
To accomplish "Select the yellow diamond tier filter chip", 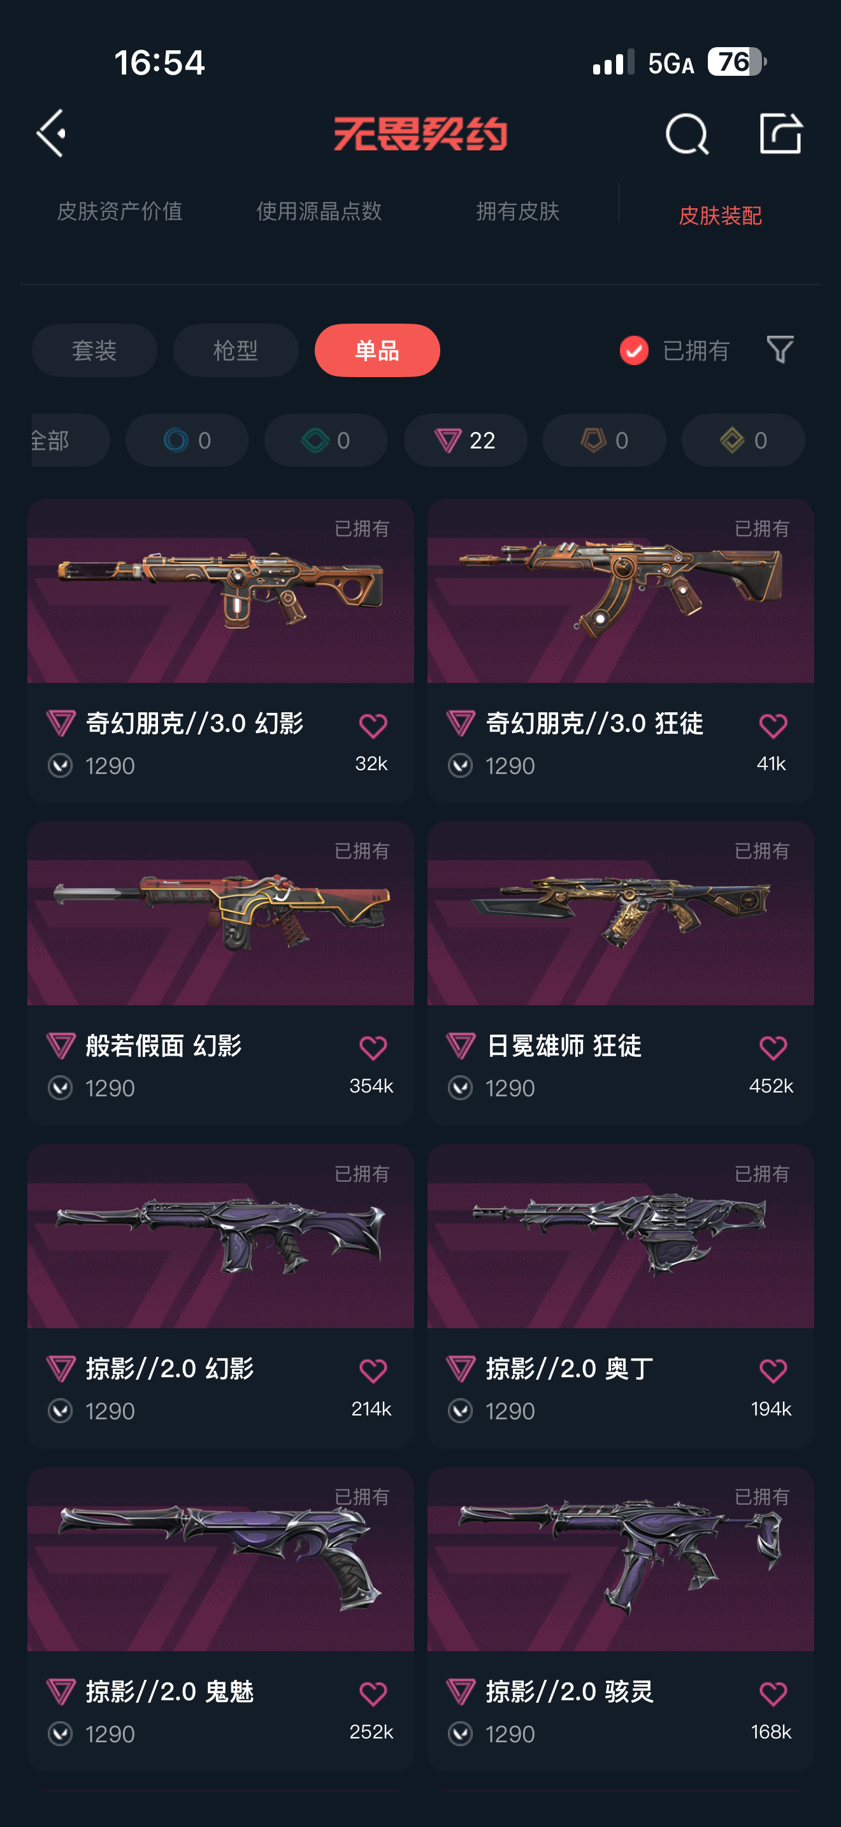I will pos(743,440).
